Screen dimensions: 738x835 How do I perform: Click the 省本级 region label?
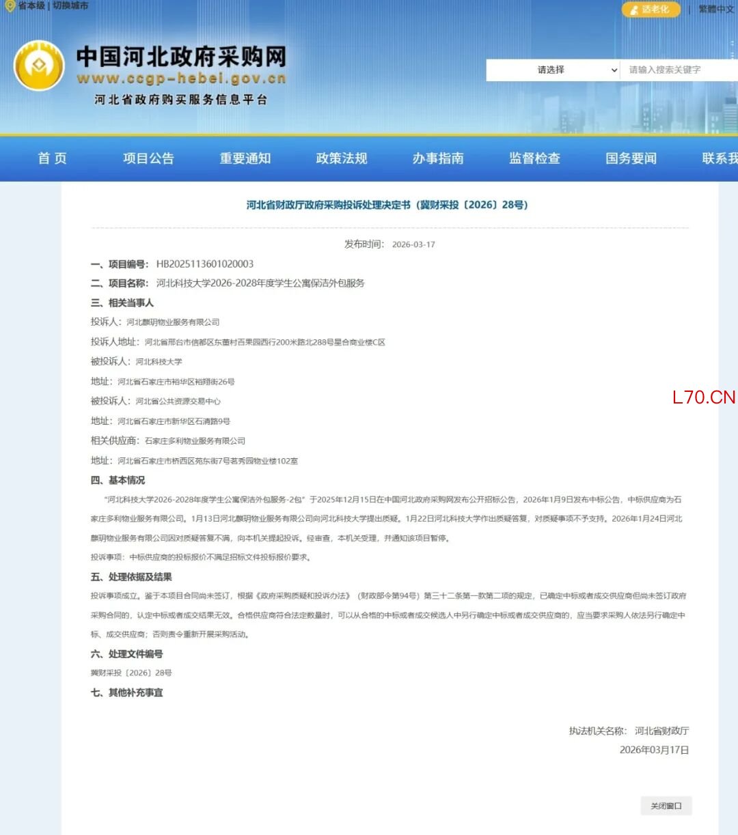point(31,5)
